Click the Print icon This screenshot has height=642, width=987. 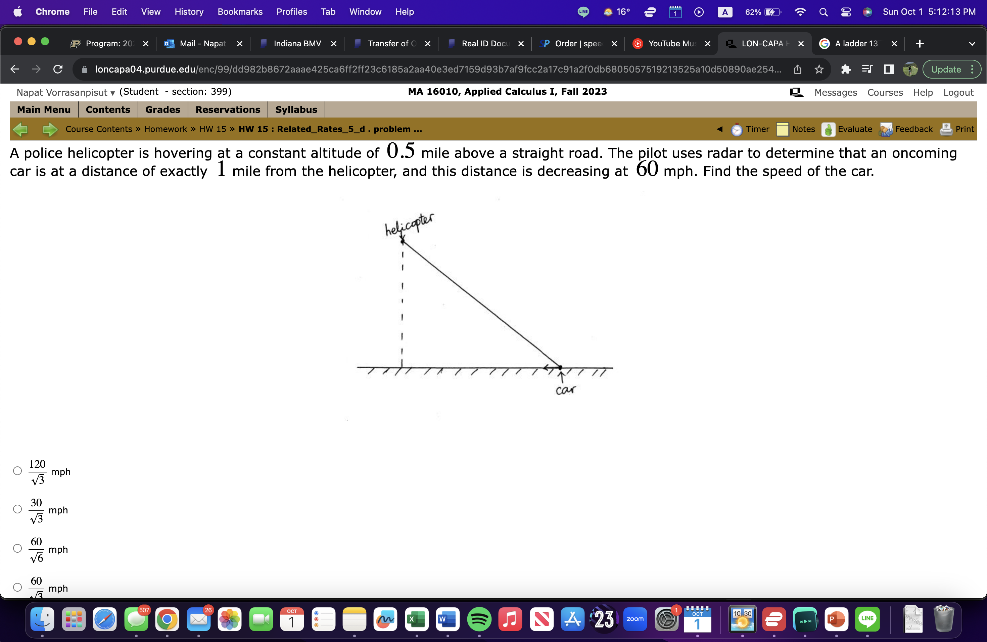click(946, 129)
